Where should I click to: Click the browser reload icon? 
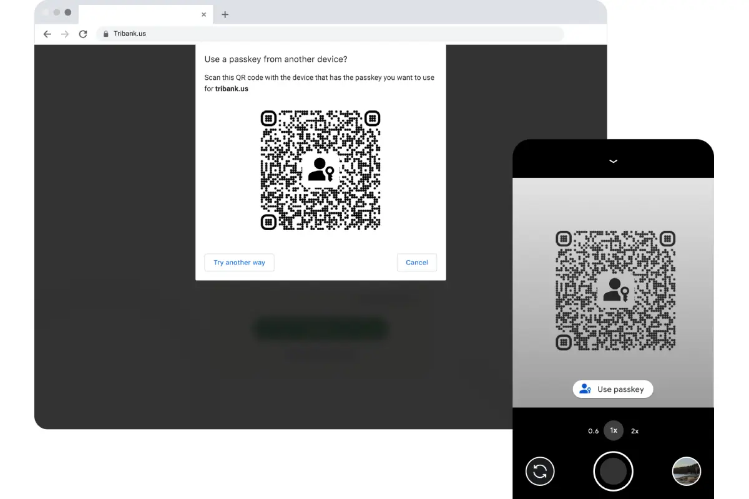point(83,34)
